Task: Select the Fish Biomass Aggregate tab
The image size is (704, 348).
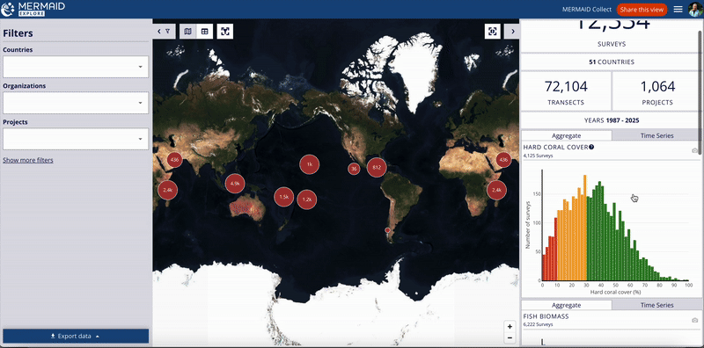Action: 566,305
